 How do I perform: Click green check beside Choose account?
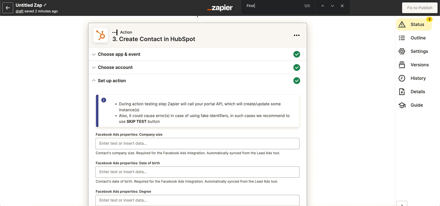point(297,68)
